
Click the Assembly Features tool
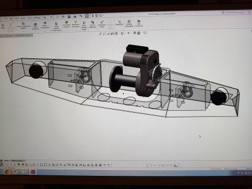tap(67, 24)
